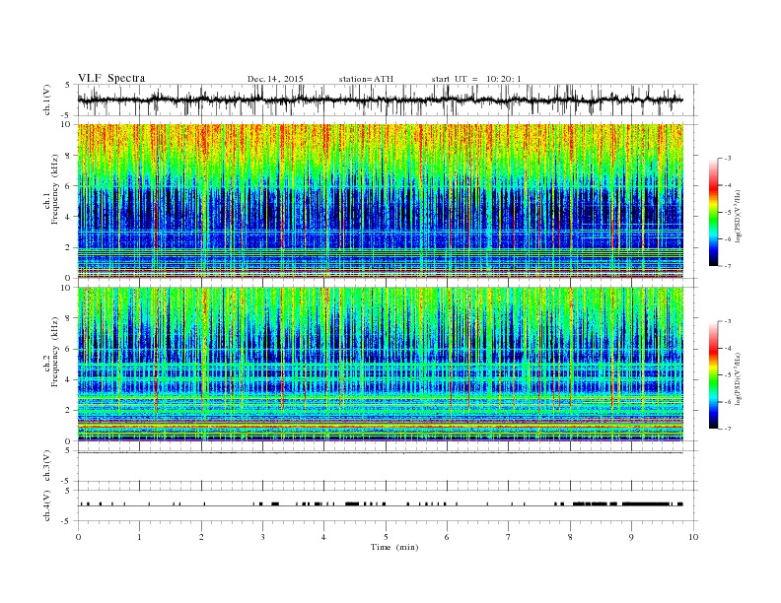Click the ch.1 frequency tick "4"
The width and height of the screenshot is (781, 603).
68,217
